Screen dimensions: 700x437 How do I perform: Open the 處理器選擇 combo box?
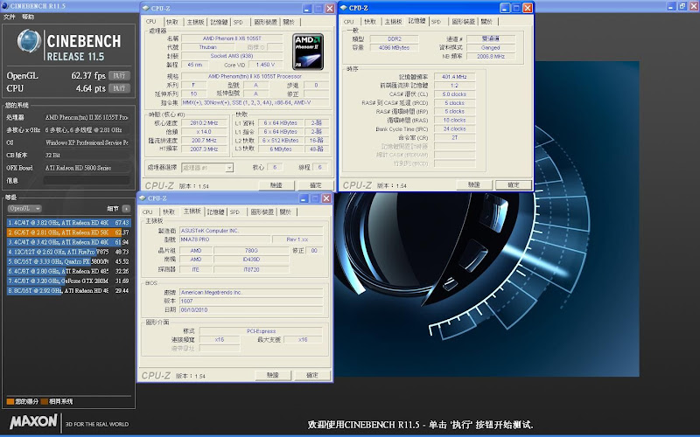click(x=207, y=168)
